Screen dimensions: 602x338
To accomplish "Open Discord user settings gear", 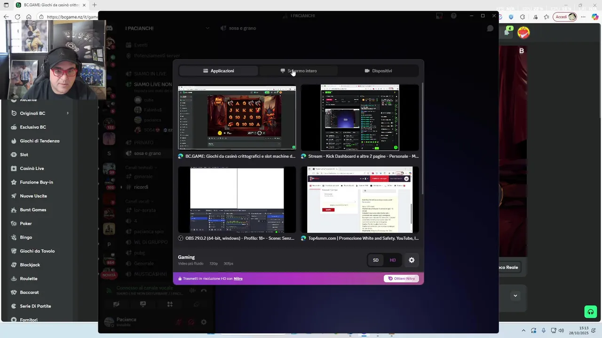I will (x=204, y=322).
